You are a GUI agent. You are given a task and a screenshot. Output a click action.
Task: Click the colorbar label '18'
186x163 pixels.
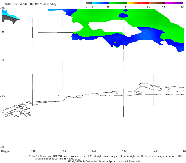tap(108, 7)
